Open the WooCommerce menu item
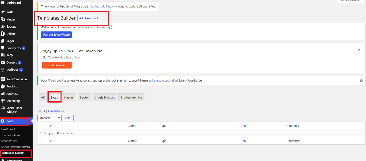366x161 pixels. coord(16,79)
